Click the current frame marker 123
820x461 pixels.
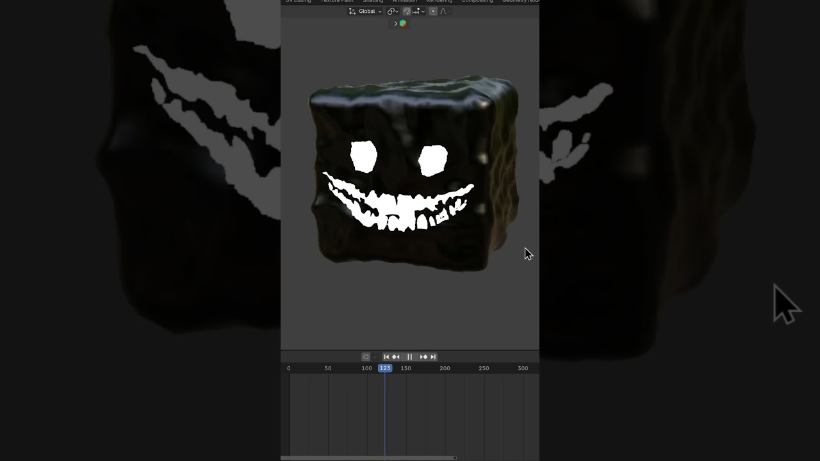pyautogui.click(x=385, y=368)
